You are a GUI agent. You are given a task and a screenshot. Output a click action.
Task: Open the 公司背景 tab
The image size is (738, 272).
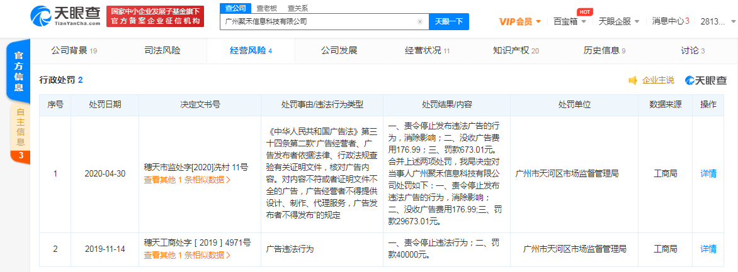(74, 51)
